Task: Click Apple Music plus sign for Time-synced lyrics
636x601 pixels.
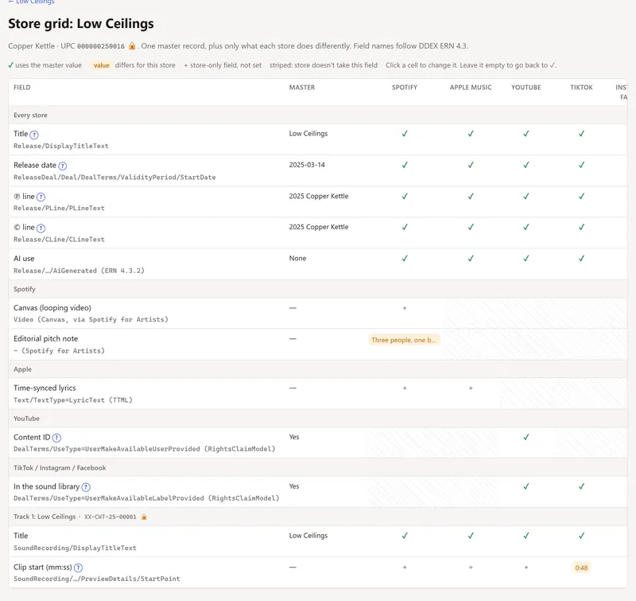Action: [x=471, y=388]
